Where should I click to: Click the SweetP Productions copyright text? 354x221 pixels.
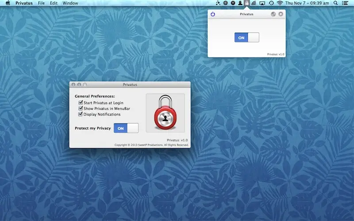[x=151, y=145]
